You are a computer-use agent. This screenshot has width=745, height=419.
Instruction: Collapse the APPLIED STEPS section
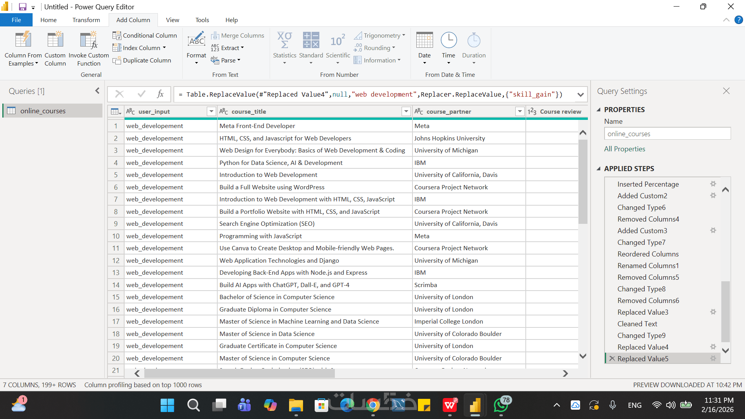click(599, 169)
